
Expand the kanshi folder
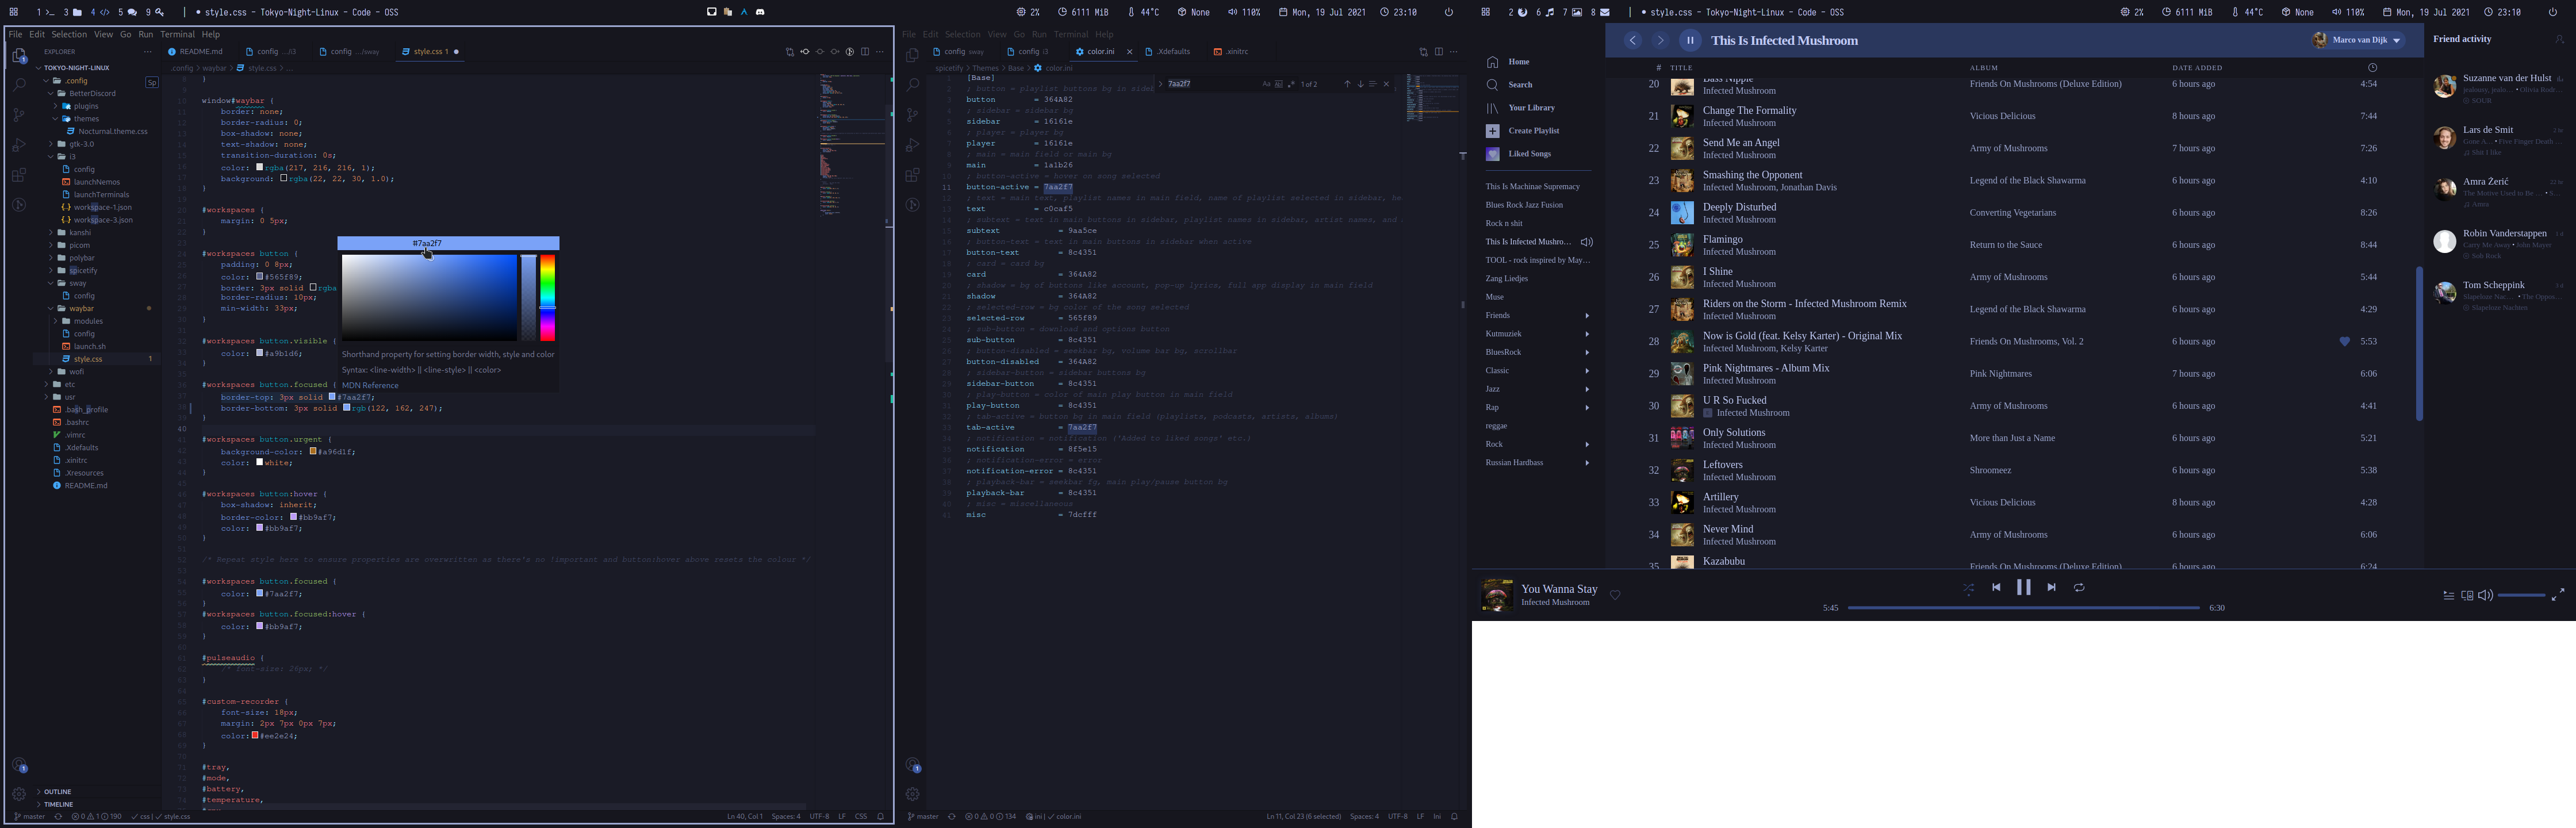pyautogui.click(x=51, y=232)
